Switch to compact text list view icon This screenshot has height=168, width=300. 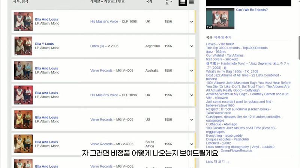191,2
